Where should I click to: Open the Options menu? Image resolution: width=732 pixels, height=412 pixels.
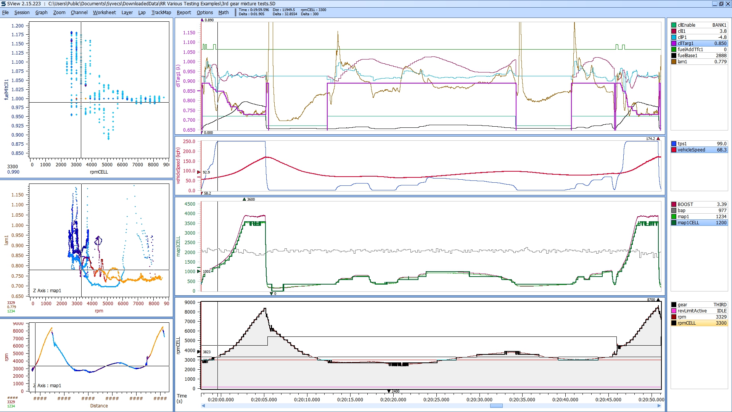click(205, 12)
